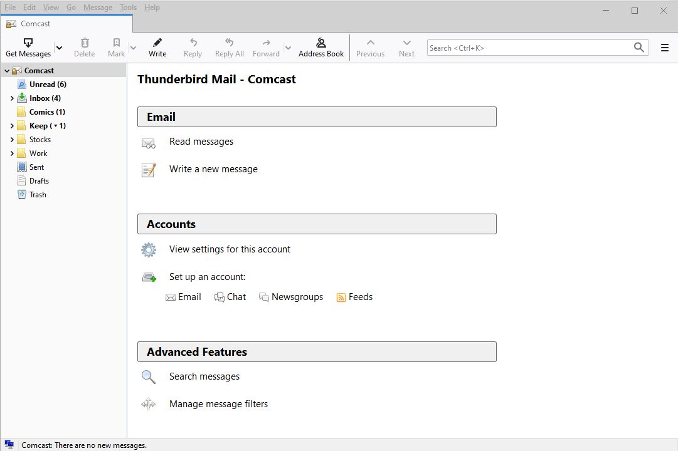This screenshot has height=451, width=678.
Task: Click the Search messages magnifying glass icon
Action: click(148, 376)
